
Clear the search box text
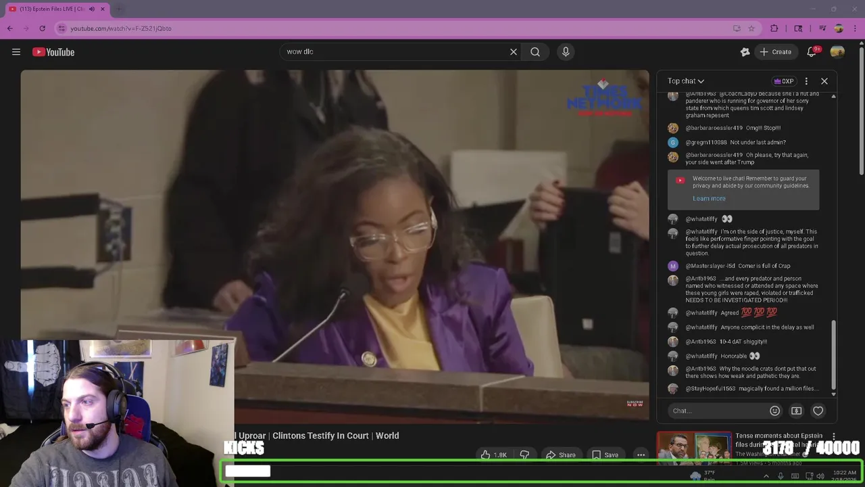point(514,51)
